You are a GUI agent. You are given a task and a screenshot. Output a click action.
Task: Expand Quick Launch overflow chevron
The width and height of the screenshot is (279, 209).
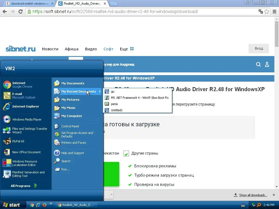point(51,204)
